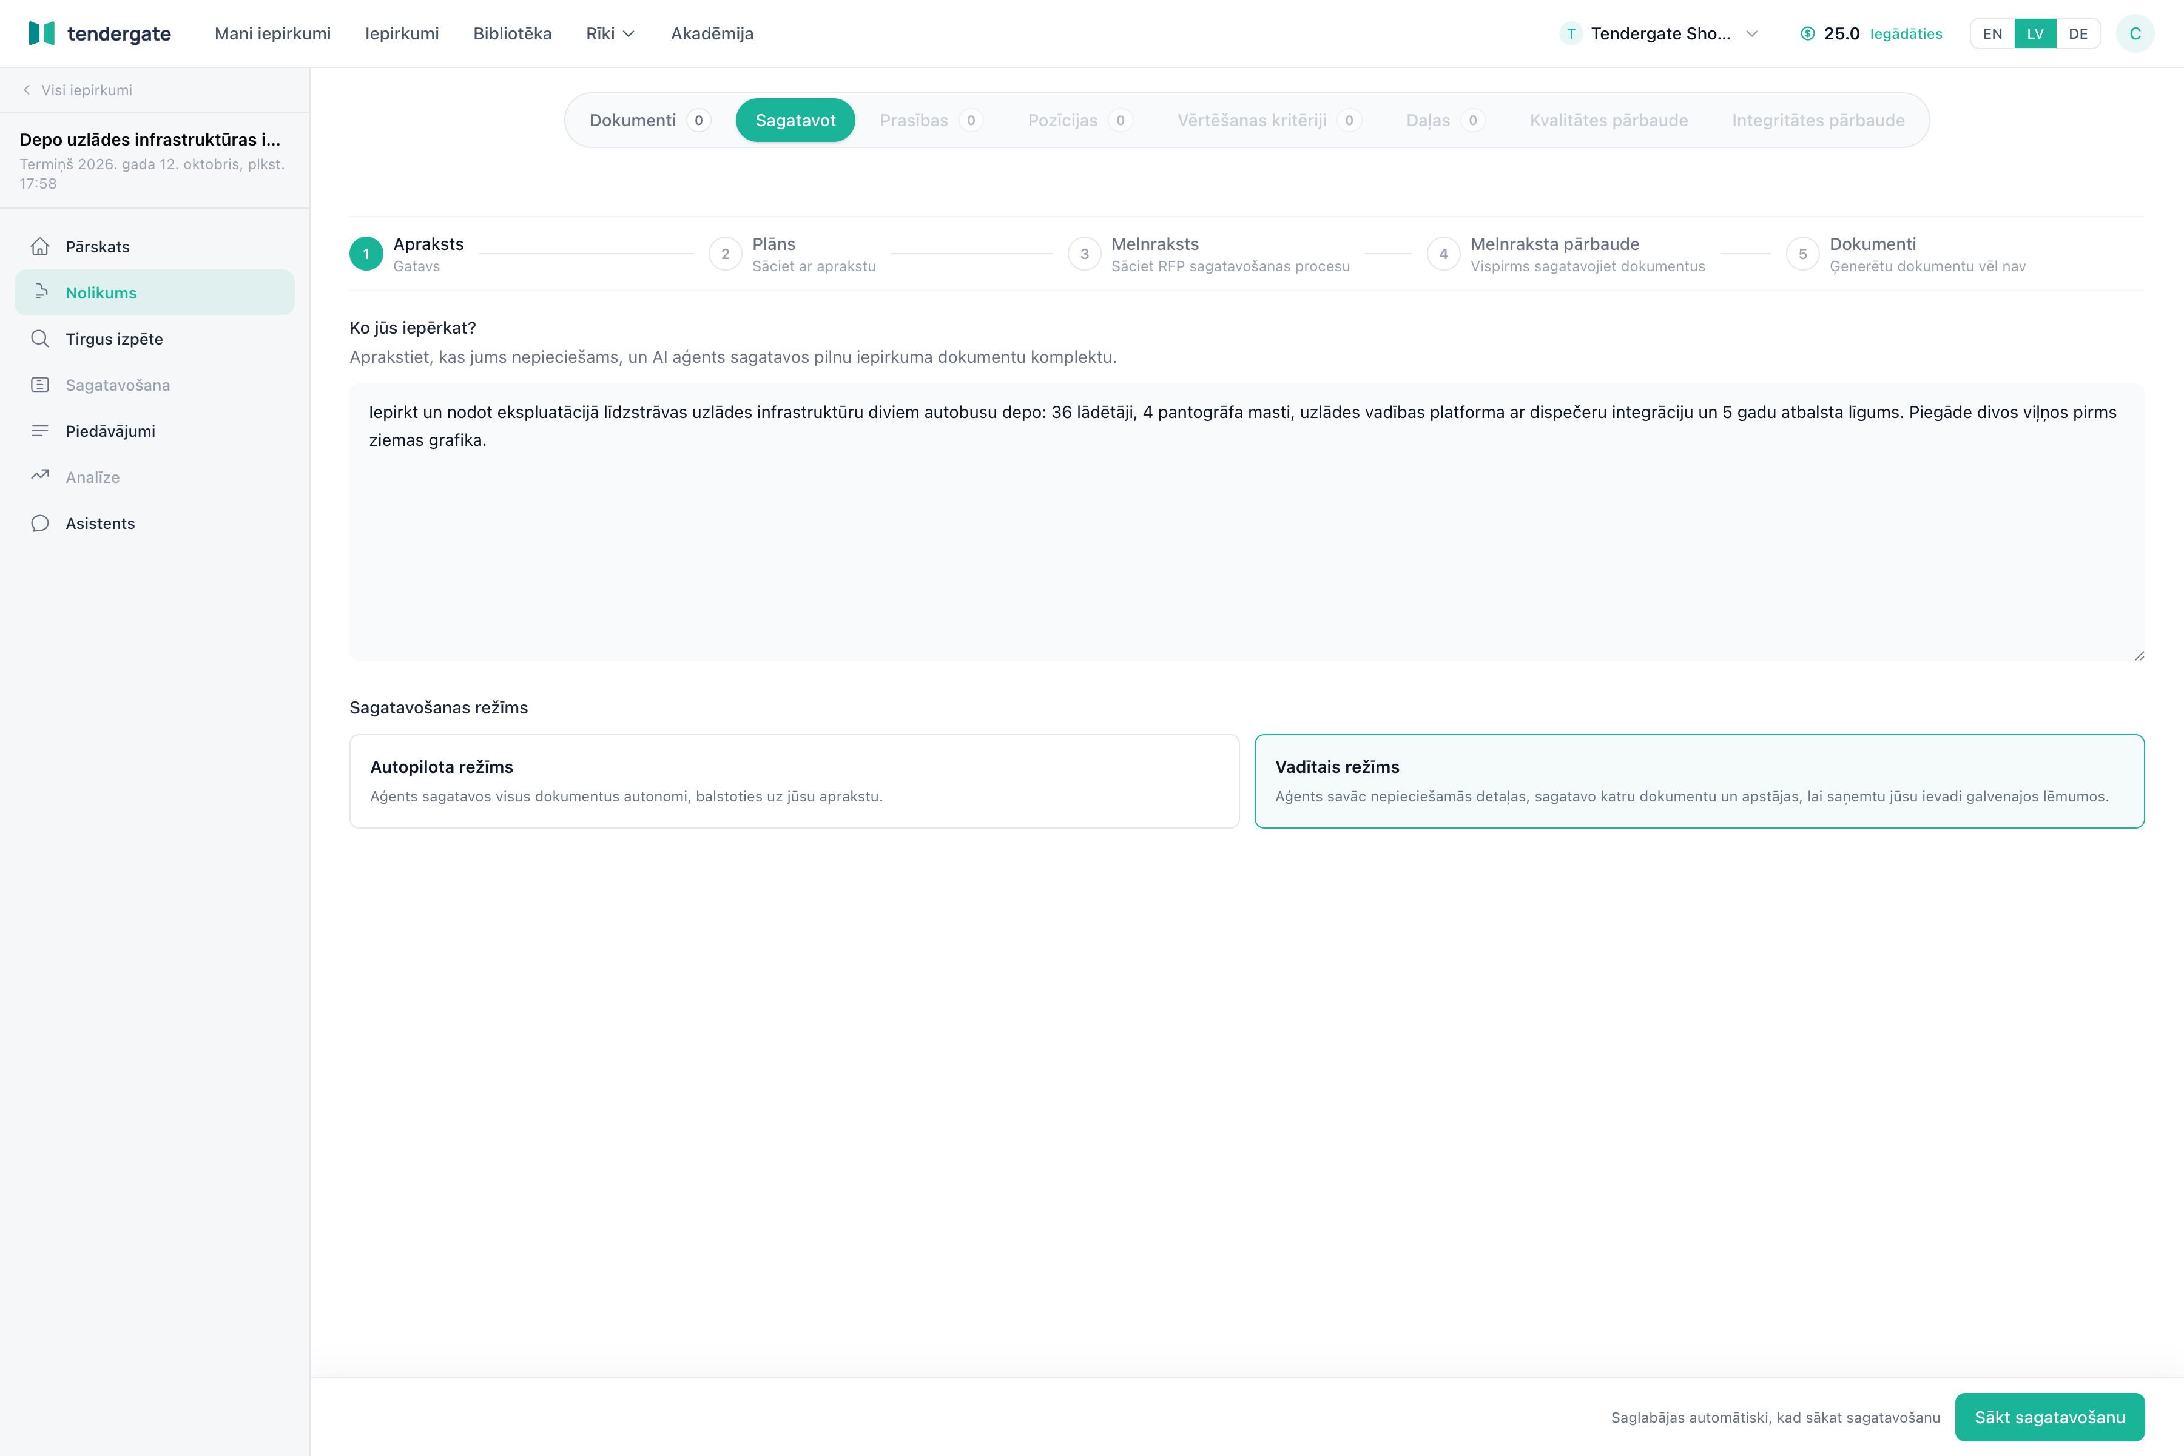2184x1456 pixels.
Task: Select step 1 Apraksts circle
Action: [366, 254]
